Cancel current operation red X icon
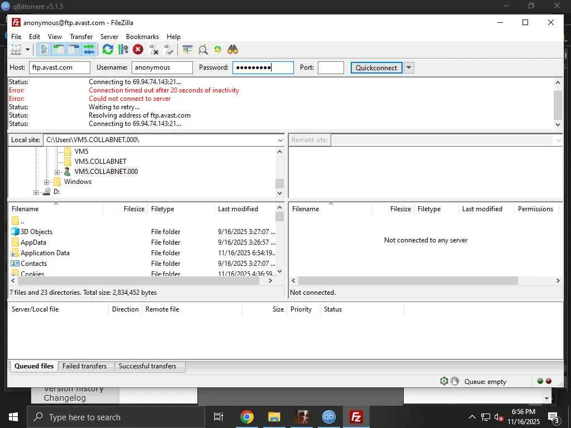 pos(138,50)
